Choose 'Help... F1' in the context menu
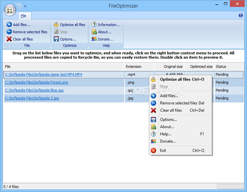The image size is (247, 192). (180, 134)
